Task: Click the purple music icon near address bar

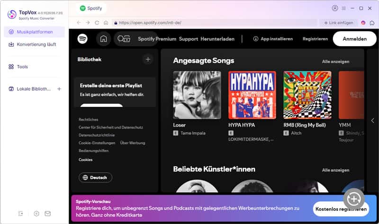Action: [363, 23]
